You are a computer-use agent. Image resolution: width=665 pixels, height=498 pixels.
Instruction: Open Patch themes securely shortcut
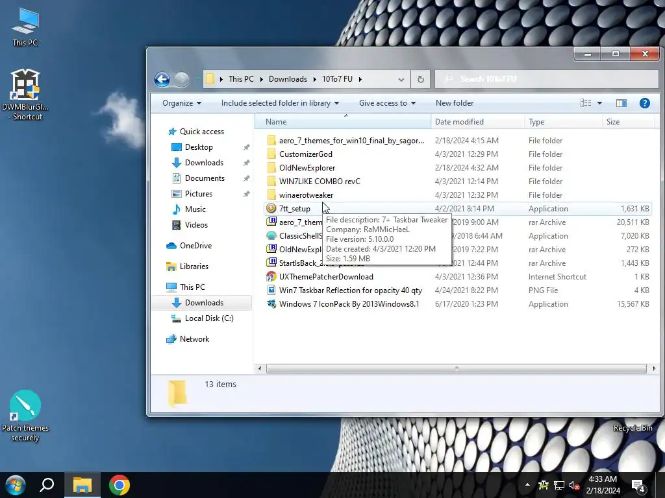(x=25, y=416)
